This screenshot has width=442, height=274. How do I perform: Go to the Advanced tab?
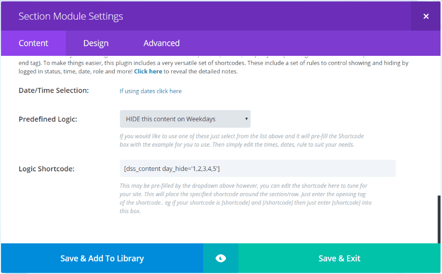pyautogui.click(x=161, y=43)
